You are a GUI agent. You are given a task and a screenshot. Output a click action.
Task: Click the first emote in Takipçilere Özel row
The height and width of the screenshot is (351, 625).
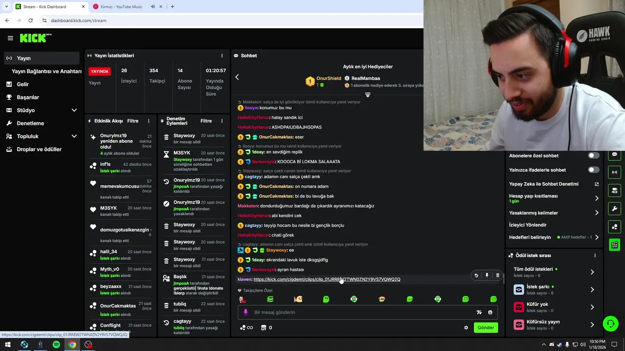242,299
